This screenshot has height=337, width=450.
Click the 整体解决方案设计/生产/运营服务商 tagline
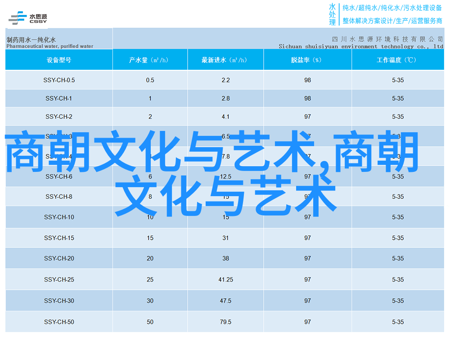click(392, 21)
